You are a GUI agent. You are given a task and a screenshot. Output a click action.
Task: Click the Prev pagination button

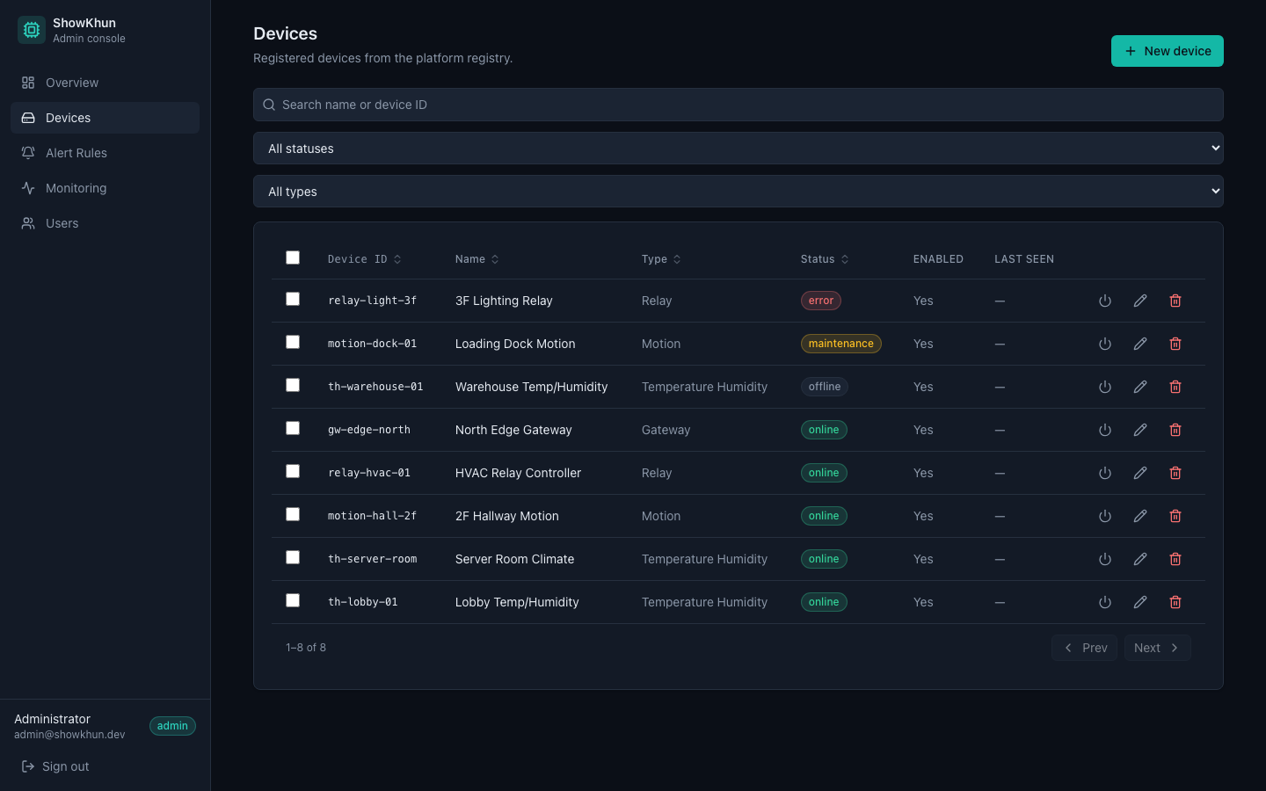[1084, 648]
